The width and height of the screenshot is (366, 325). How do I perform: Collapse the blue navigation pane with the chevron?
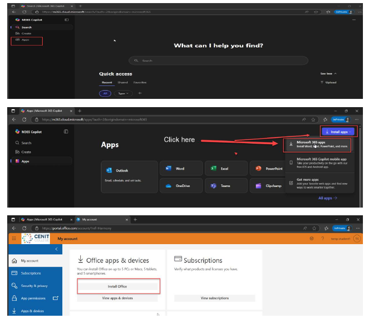pos(57,249)
